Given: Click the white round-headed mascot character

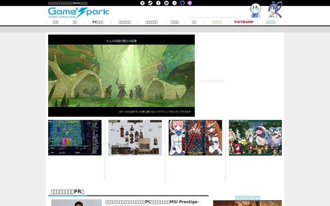Looking at the screenshot, I should (255, 11).
